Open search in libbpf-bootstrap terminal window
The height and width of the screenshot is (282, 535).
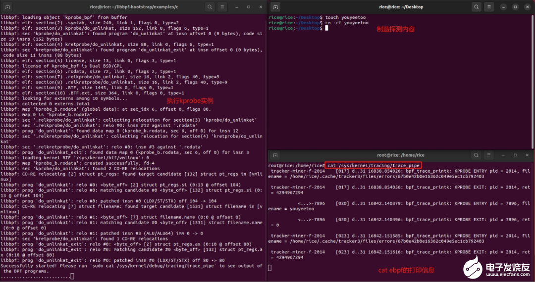coord(210,7)
